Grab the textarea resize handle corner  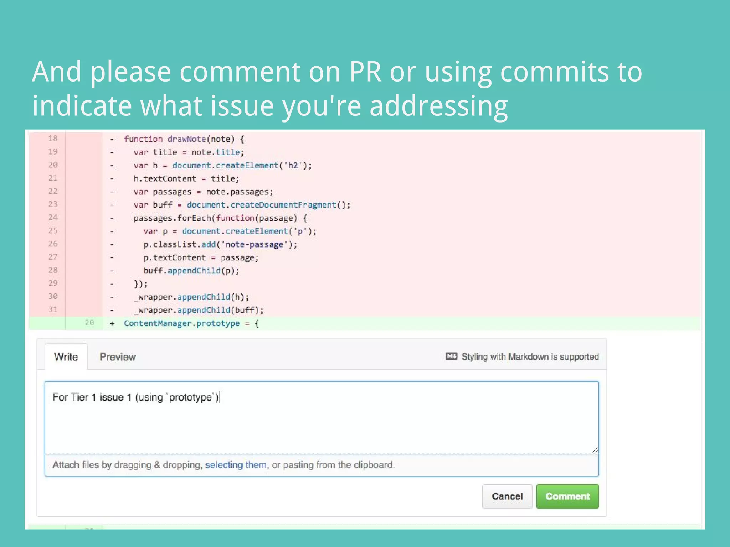click(595, 450)
